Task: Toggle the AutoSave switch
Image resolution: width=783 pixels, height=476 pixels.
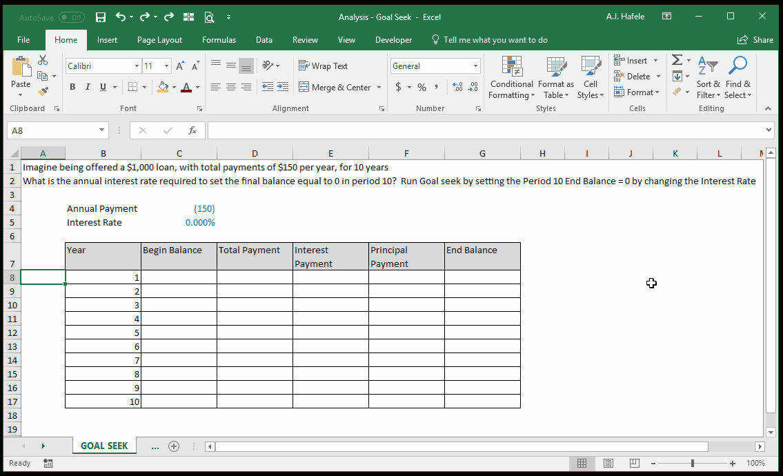Action: [x=72, y=17]
